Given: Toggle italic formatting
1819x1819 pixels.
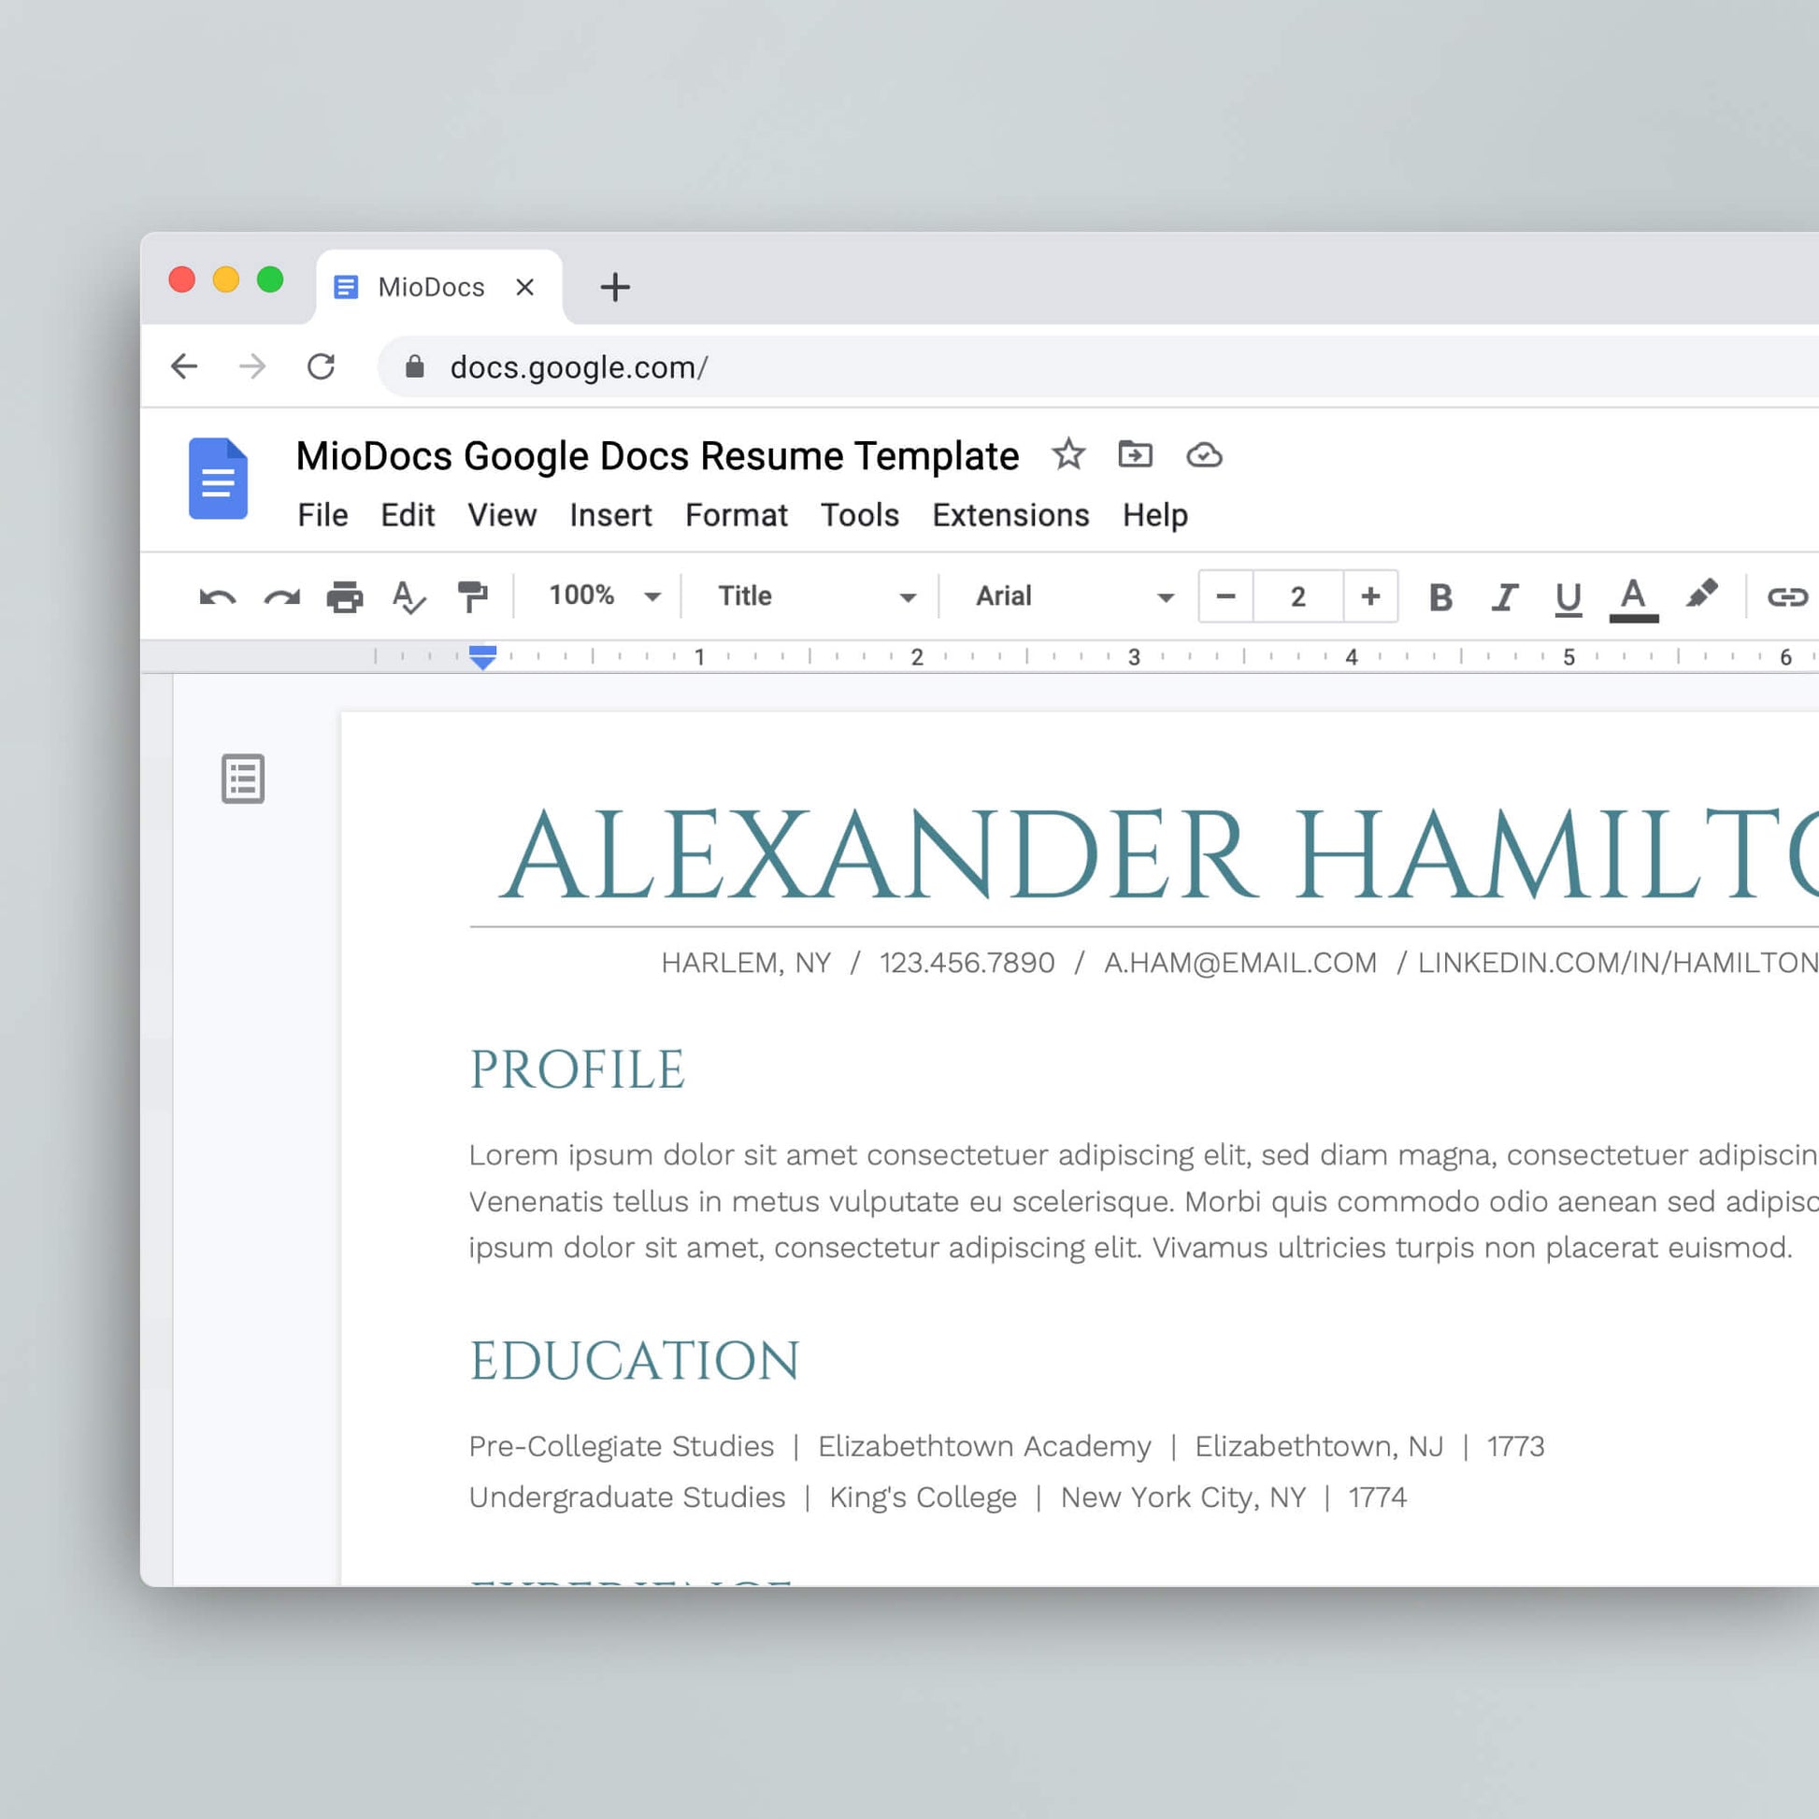Looking at the screenshot, I should (x=1504, y=595).
